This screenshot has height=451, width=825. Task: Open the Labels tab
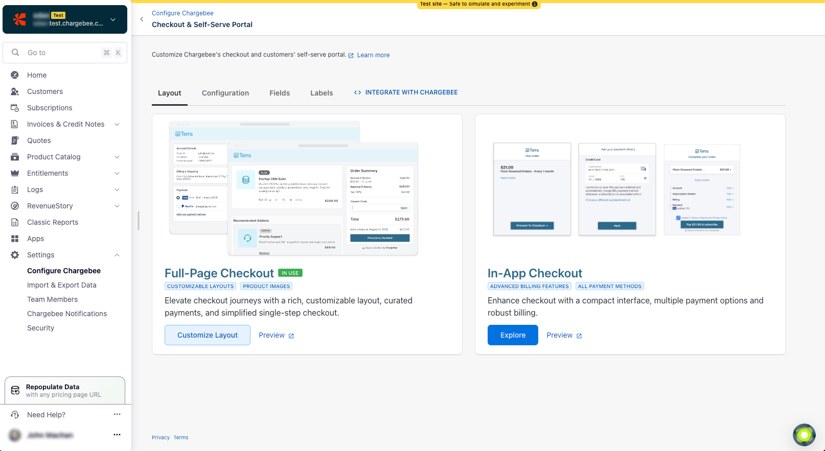click(322, 93)
